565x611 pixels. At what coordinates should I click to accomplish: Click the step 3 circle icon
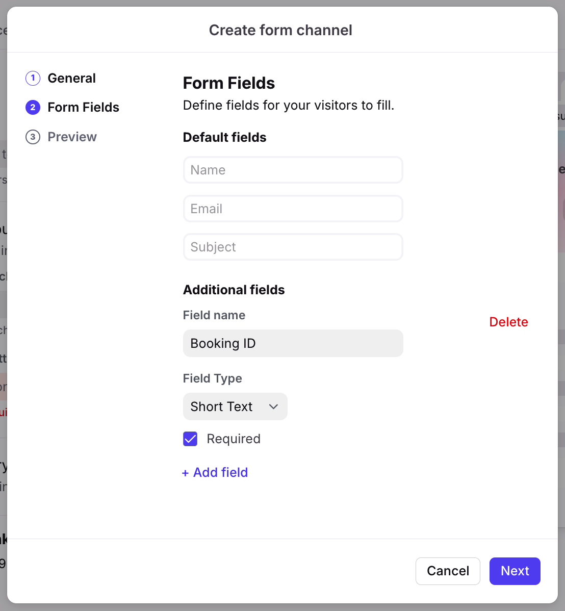point(33,137)
